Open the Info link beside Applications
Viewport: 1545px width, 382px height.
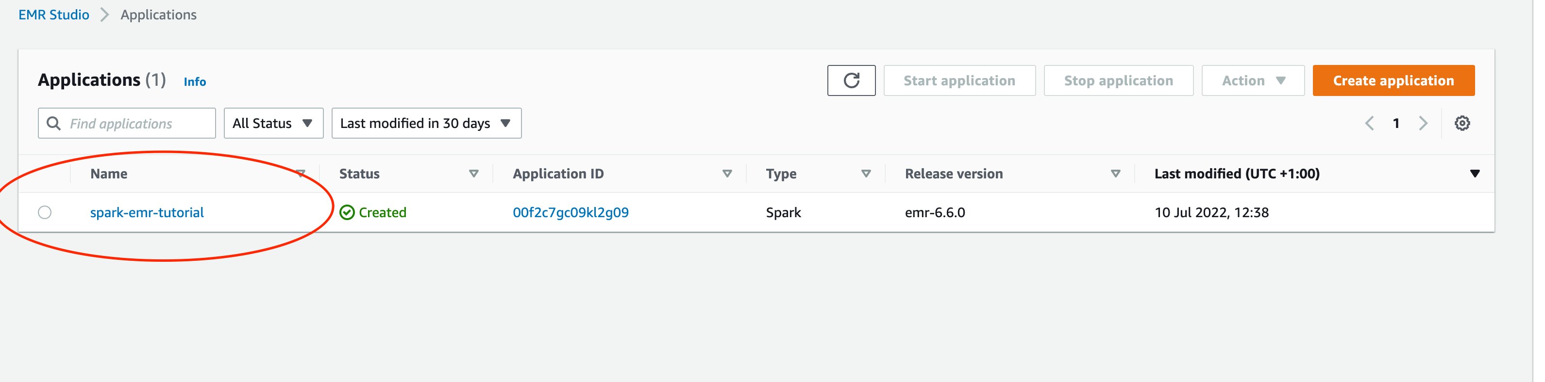(194, 81)
